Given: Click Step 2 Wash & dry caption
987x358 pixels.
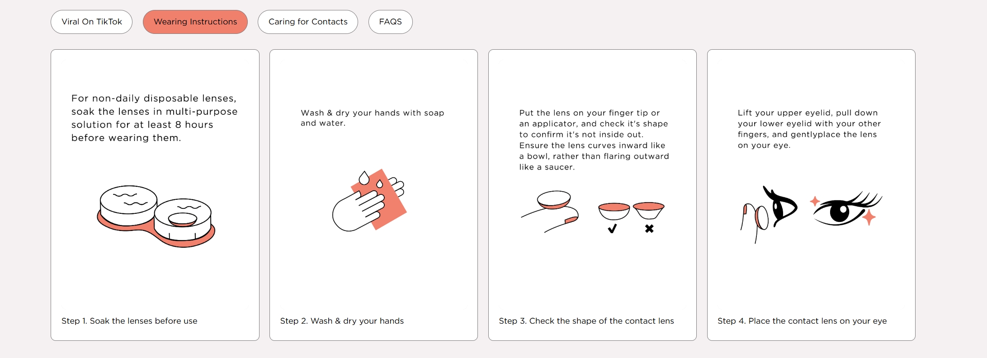Looking at the screenshot, I should click(342, 321).
